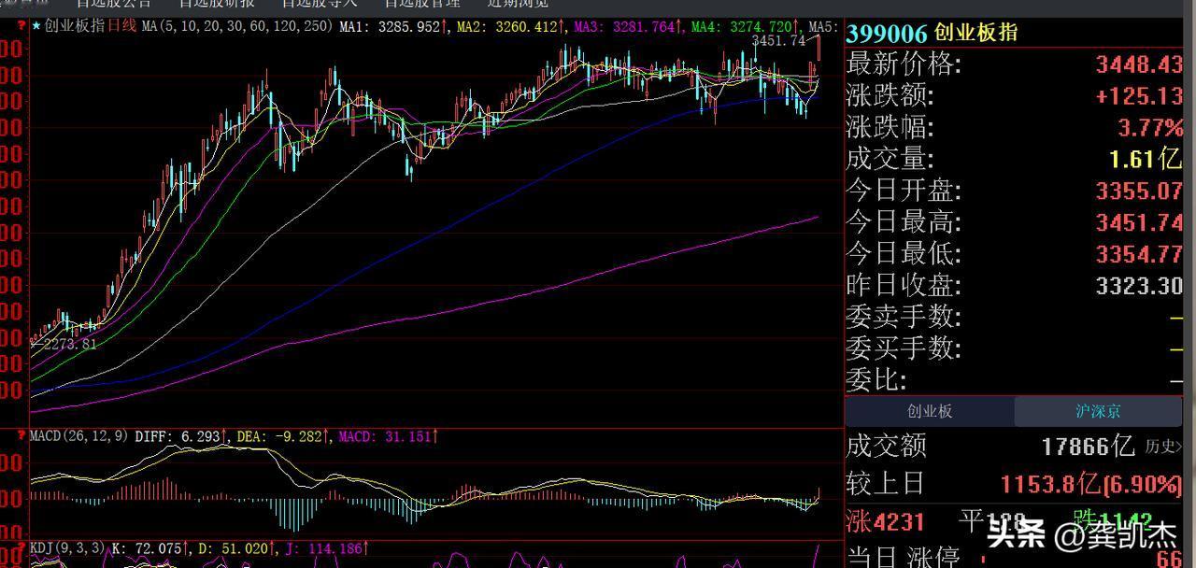Screen dimensions: 1196x568
Task: Click the red question mark beside KDJ indicator
Action: (21, 547)
